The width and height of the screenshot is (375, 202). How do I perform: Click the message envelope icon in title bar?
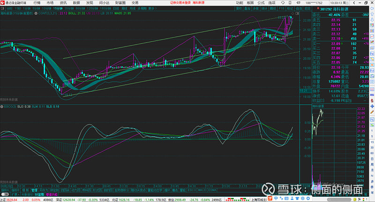pos(298,3)
